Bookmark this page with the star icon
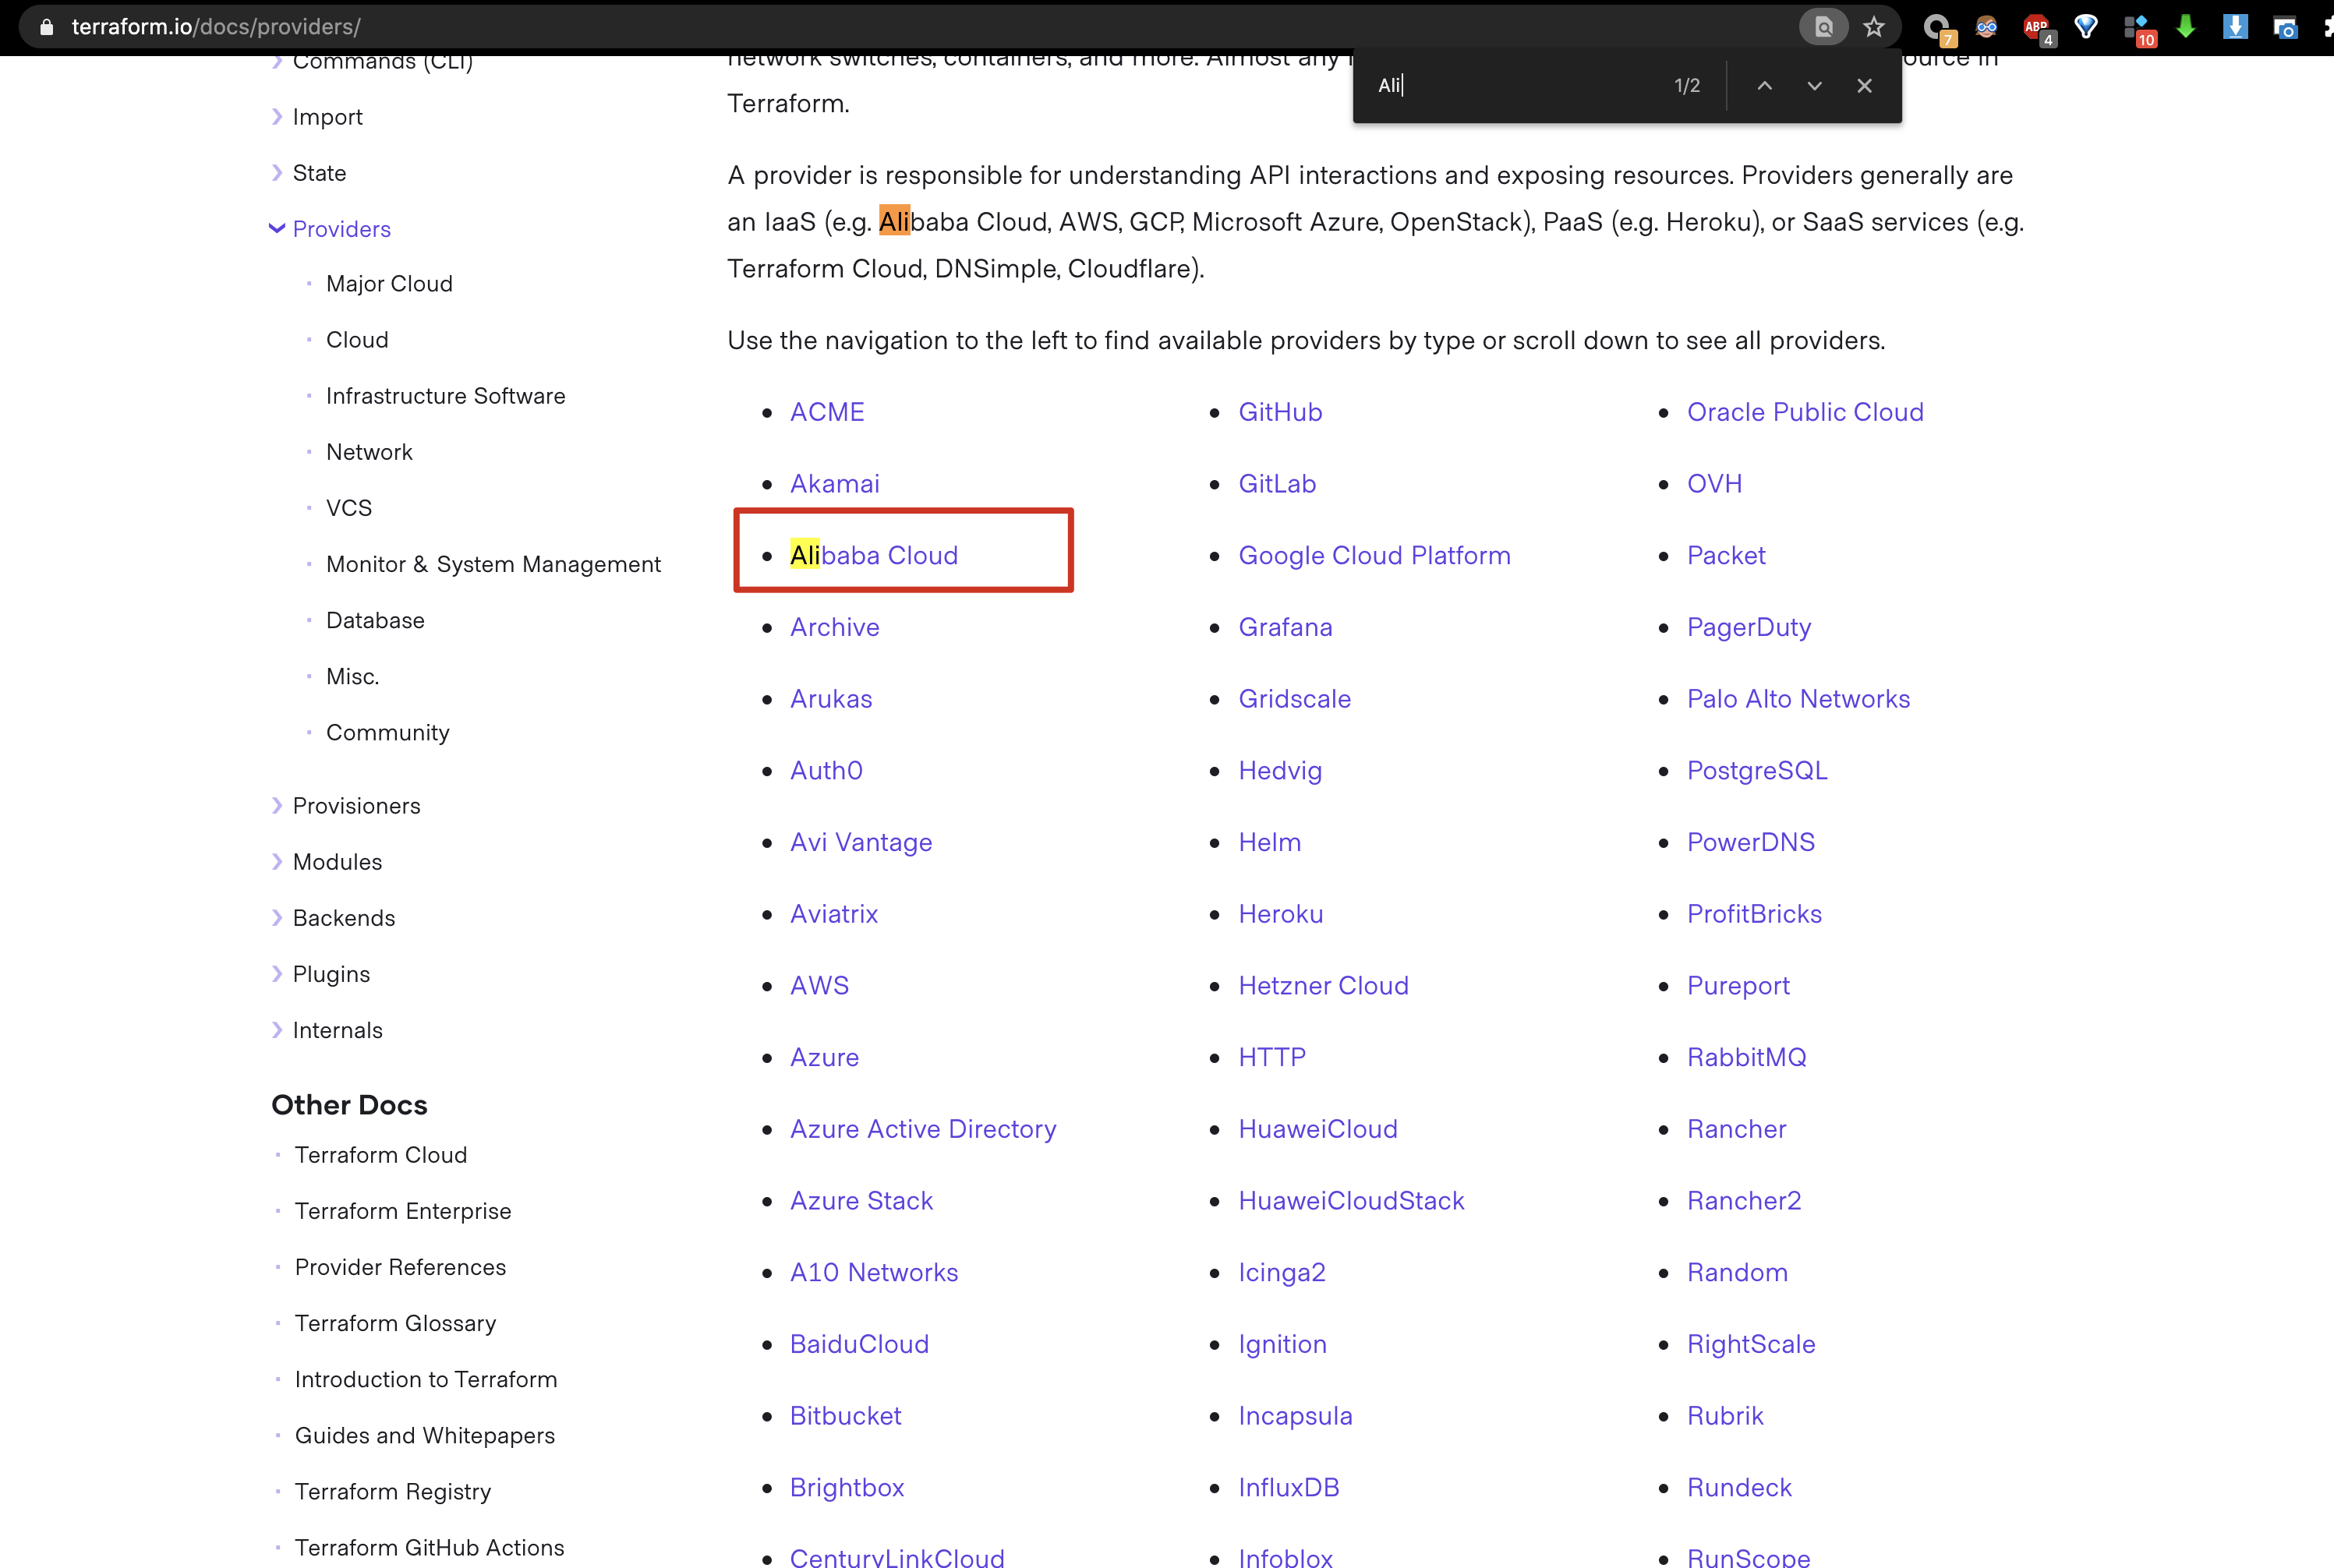 1874,27
